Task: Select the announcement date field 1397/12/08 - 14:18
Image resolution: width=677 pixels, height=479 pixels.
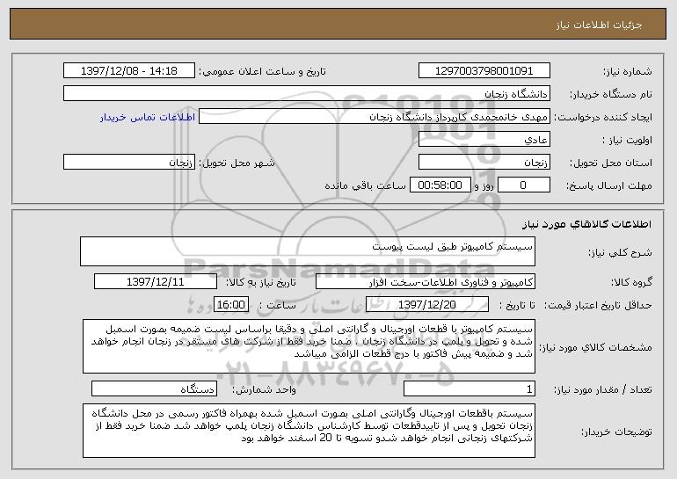Action: point(129,70)
